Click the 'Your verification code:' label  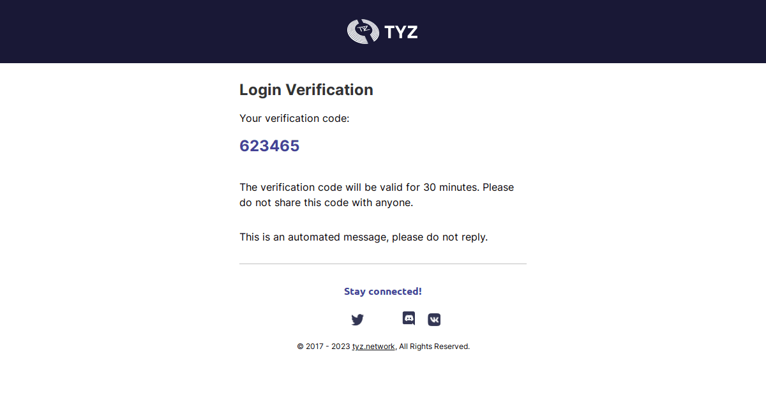coord(294,118)
